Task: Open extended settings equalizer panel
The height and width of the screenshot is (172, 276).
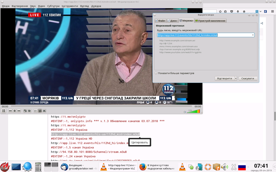Action: [29, 111]
